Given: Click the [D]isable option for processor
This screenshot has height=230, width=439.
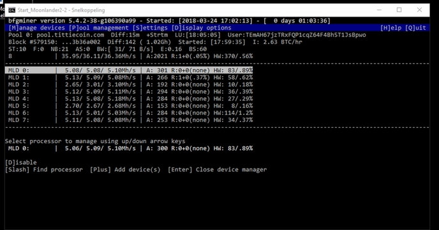Looking at the screenshot, I should [20, 162].
